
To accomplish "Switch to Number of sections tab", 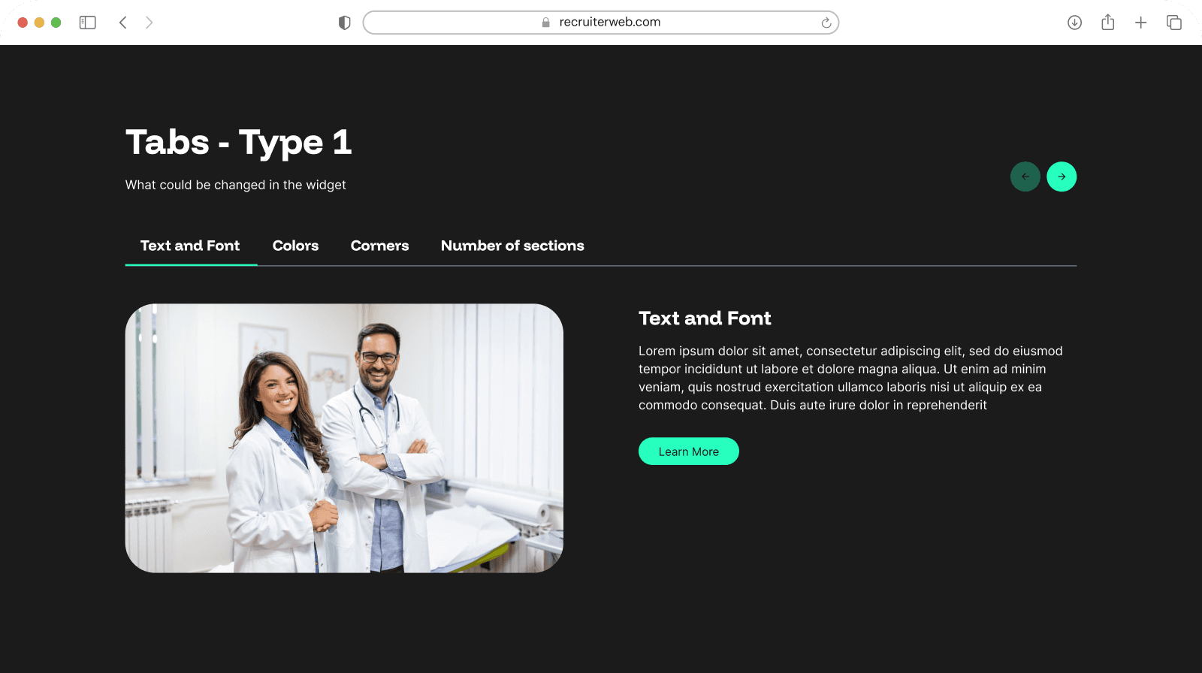I will 512,246.
